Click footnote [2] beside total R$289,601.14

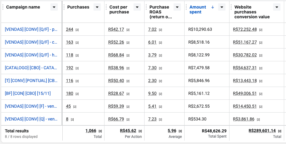click(x=280, y=131)
